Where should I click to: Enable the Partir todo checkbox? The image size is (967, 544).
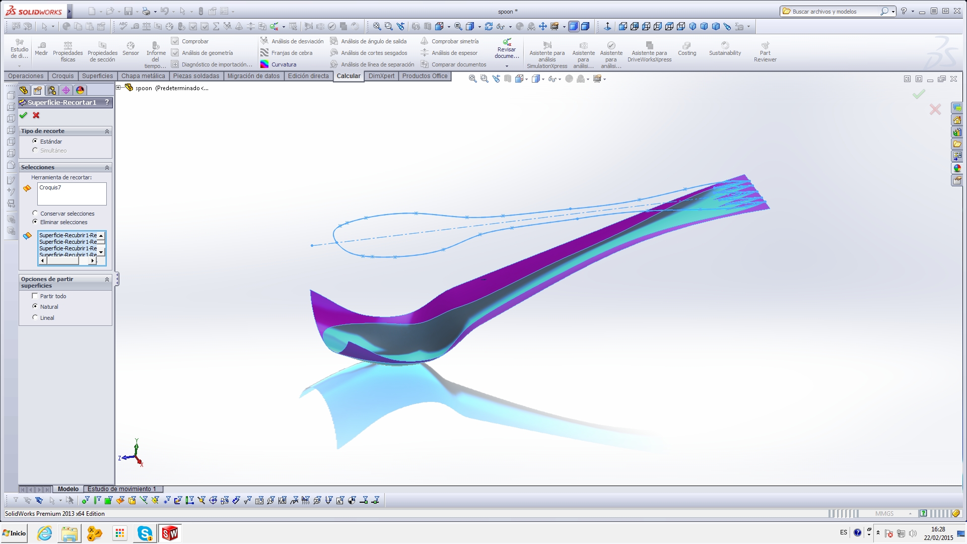(x=35, y=296)
